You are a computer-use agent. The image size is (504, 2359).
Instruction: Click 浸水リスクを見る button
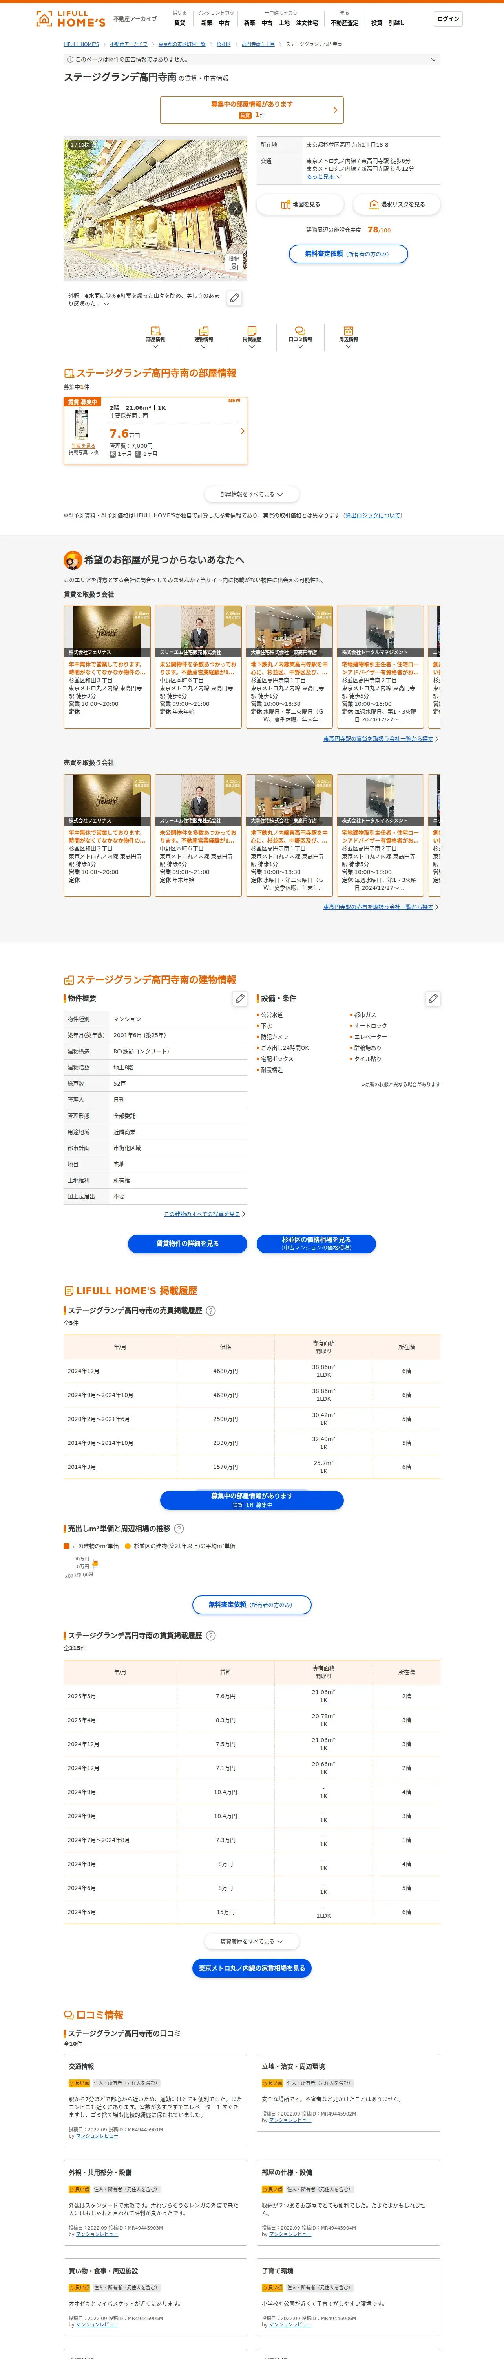pyautogui.click(x=397, y=204)
